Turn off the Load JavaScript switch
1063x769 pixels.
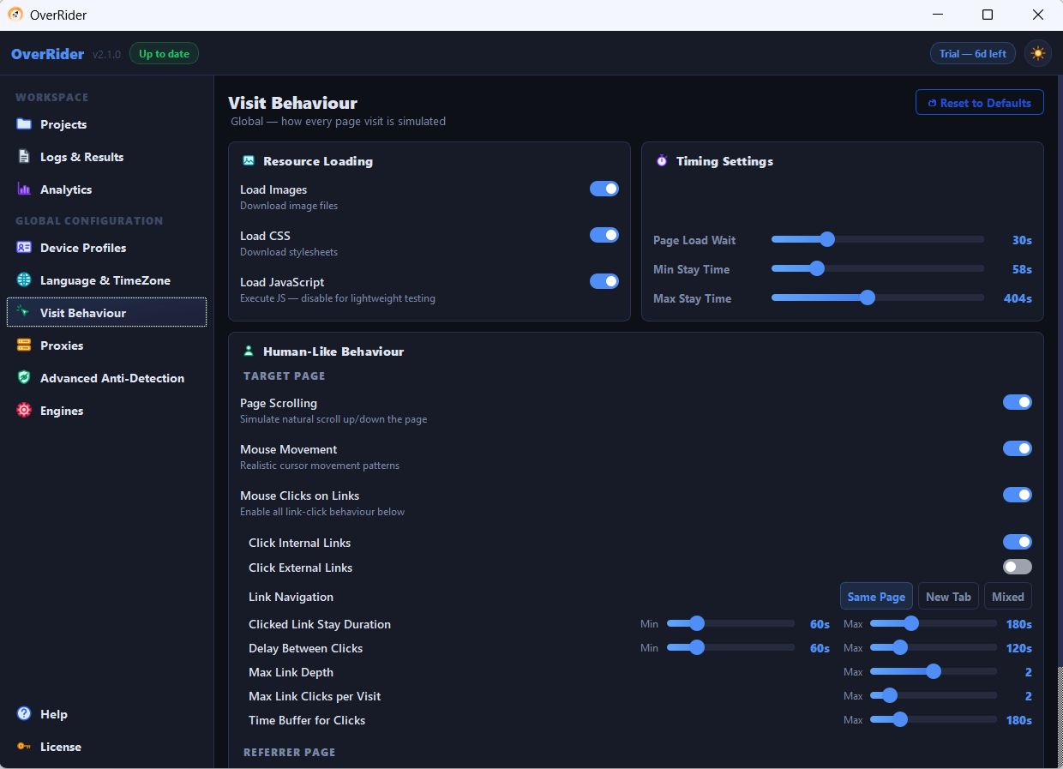604,281
